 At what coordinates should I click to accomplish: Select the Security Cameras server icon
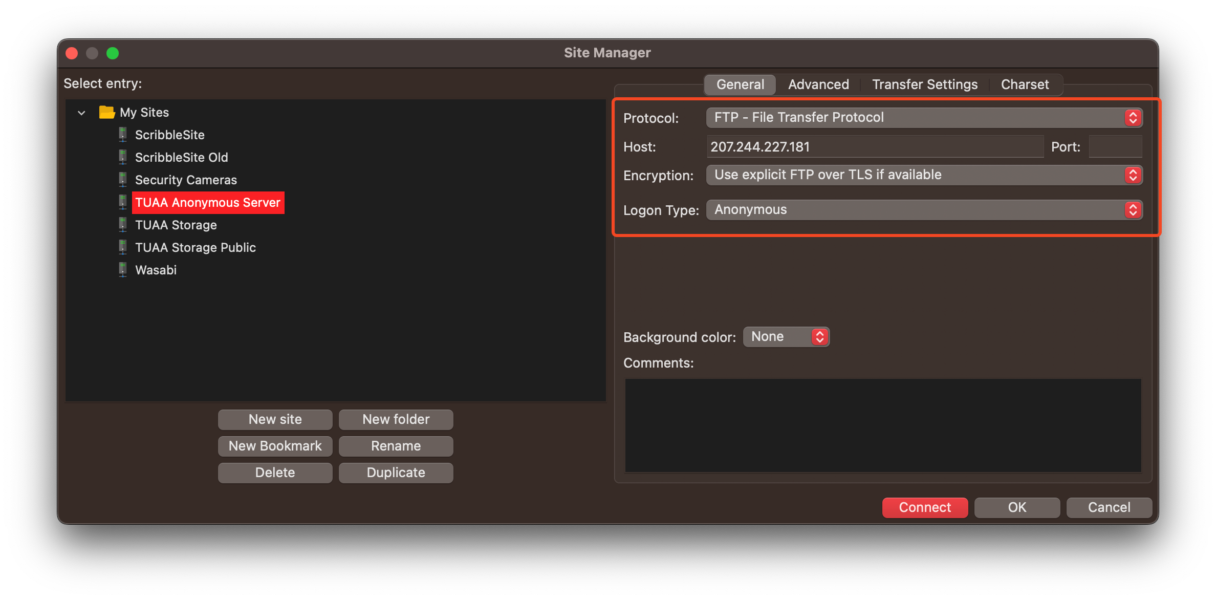[122, 180]
